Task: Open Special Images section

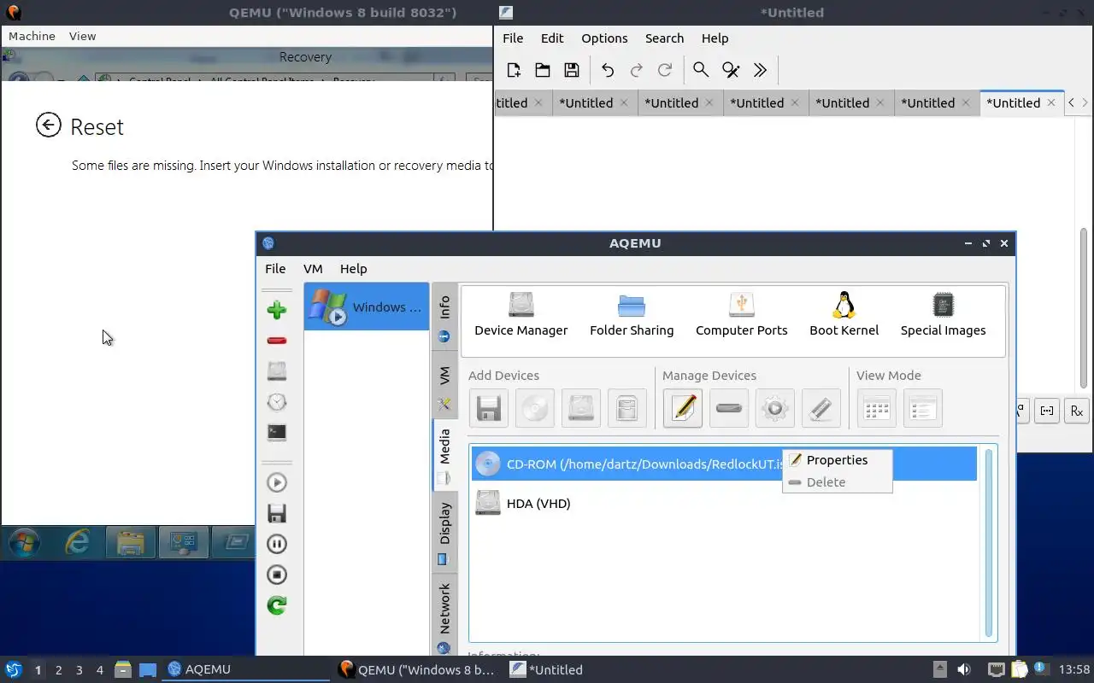Action: tap(943, 314)
